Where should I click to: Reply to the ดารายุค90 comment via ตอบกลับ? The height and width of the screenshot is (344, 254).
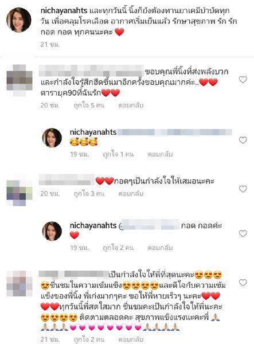pyautogui.click(x=131, y=105)
